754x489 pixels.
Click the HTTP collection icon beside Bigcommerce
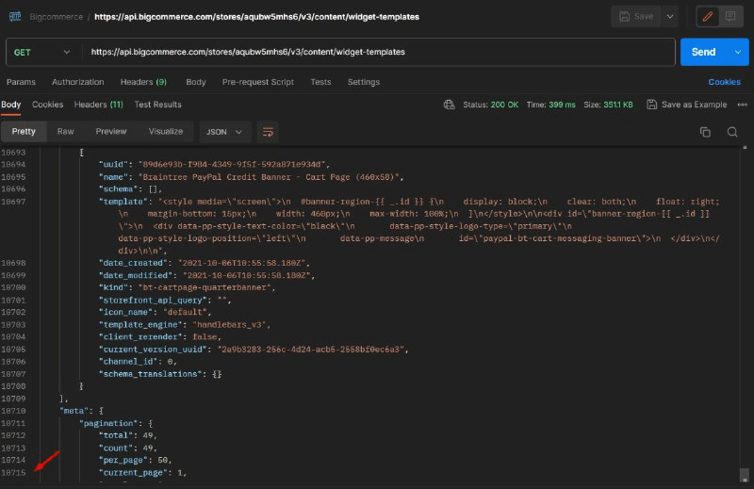tap(16, 17)
